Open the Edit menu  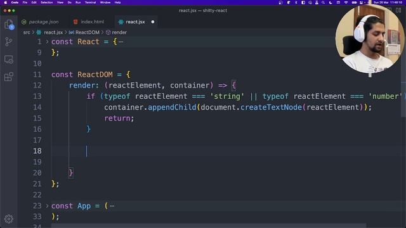(34, 3)
